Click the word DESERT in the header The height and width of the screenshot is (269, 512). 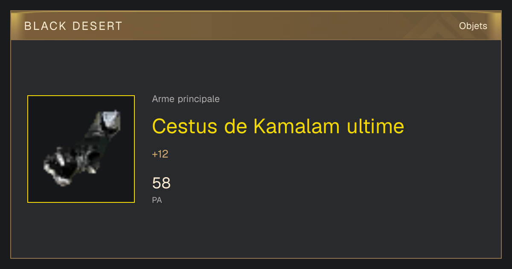97,26
